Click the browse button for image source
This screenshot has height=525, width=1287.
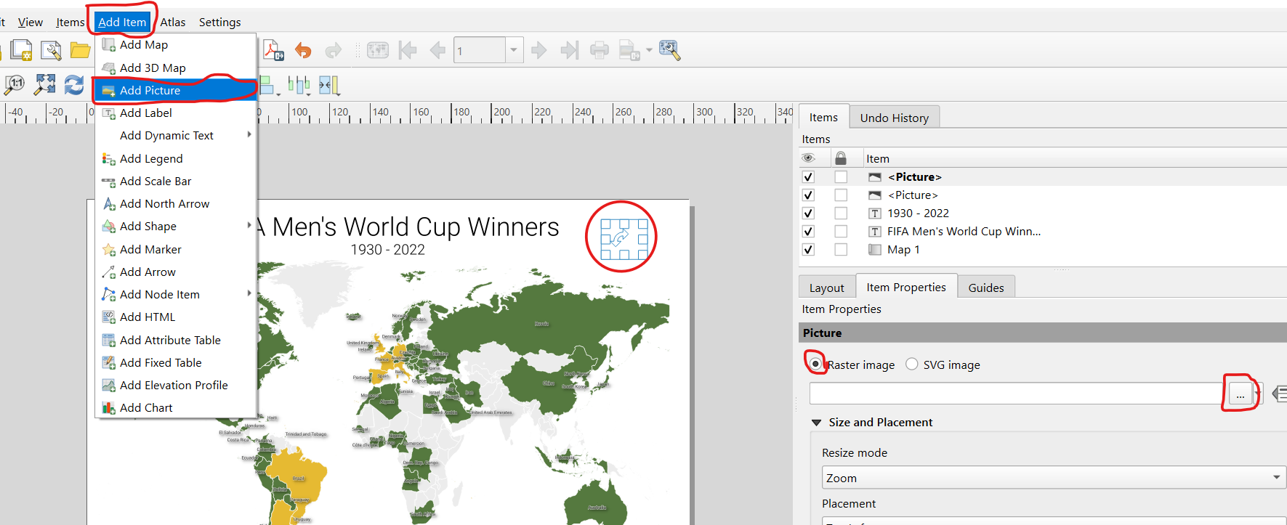1240,394
